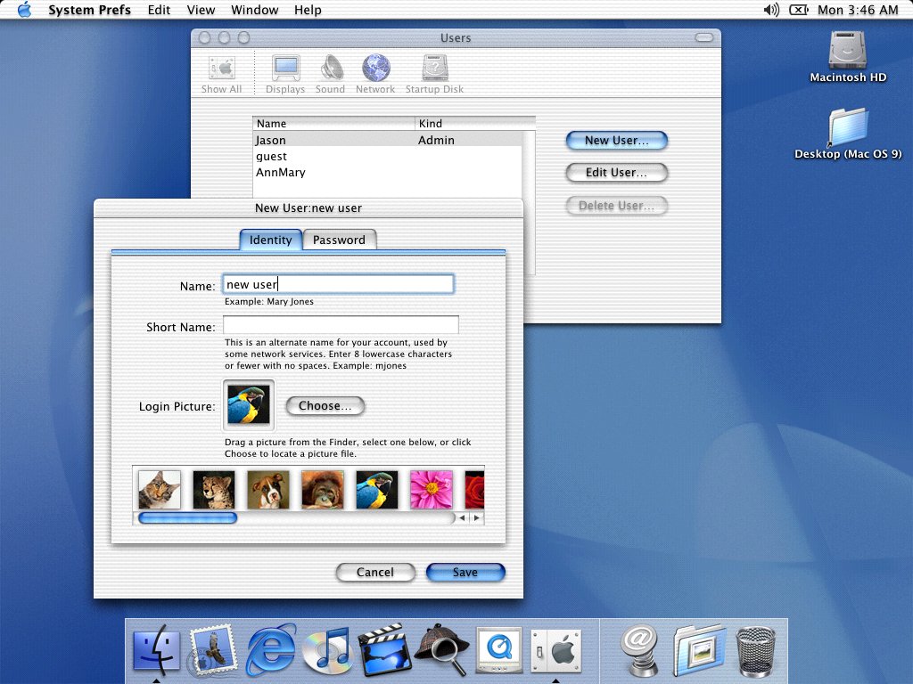Viewport: 913px width, 684px height.
Task: Click the Edit User… button
Action: [617, 172]
